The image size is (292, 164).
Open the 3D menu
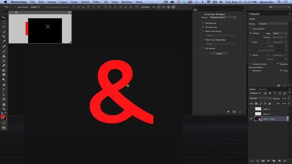point(106,2)
